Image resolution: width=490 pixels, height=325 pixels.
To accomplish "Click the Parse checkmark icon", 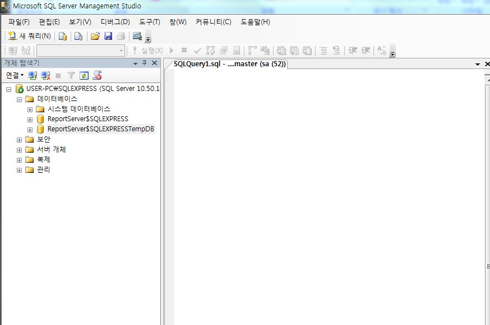I will point(197,51).
